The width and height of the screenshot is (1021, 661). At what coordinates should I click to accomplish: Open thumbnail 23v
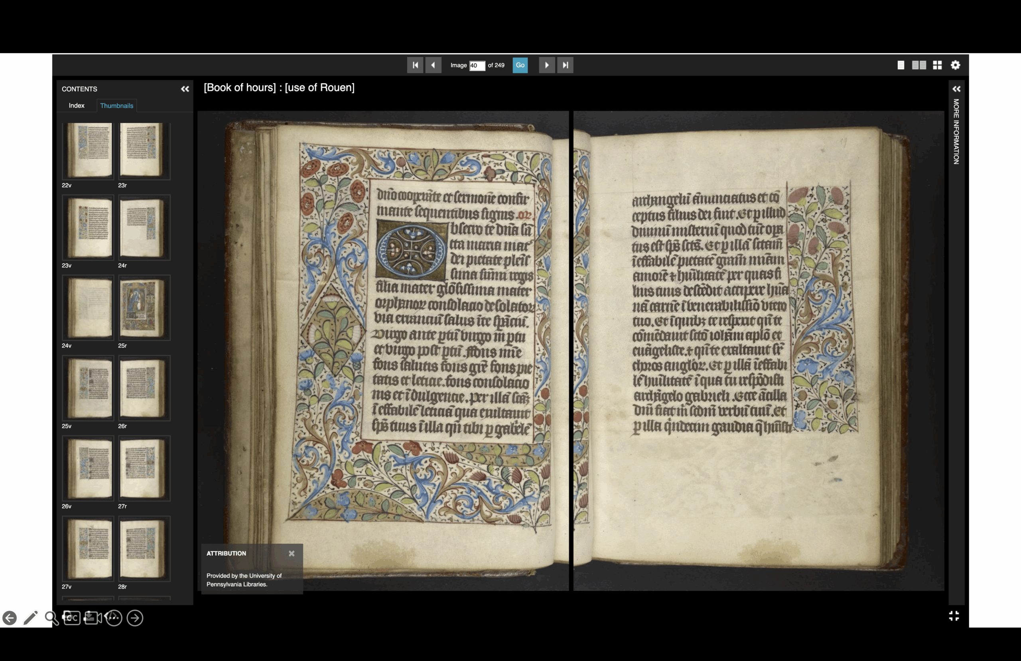pos(88,227)
